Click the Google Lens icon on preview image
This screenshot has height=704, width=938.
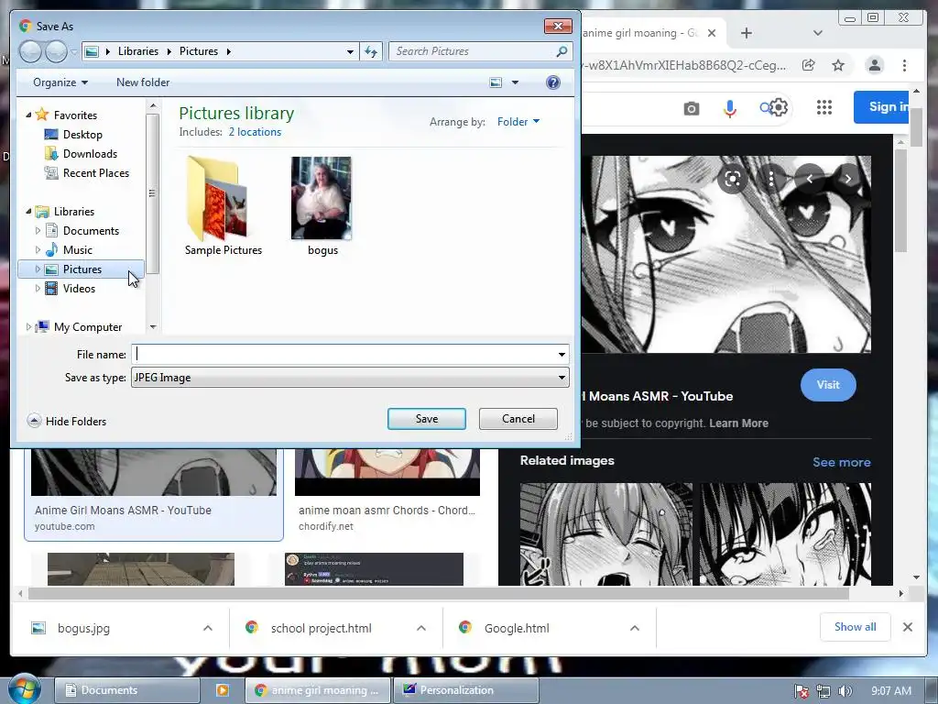[x=732, y=179]
